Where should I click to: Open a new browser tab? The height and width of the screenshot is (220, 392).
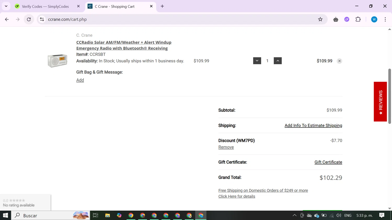click(x=162, y=6)
